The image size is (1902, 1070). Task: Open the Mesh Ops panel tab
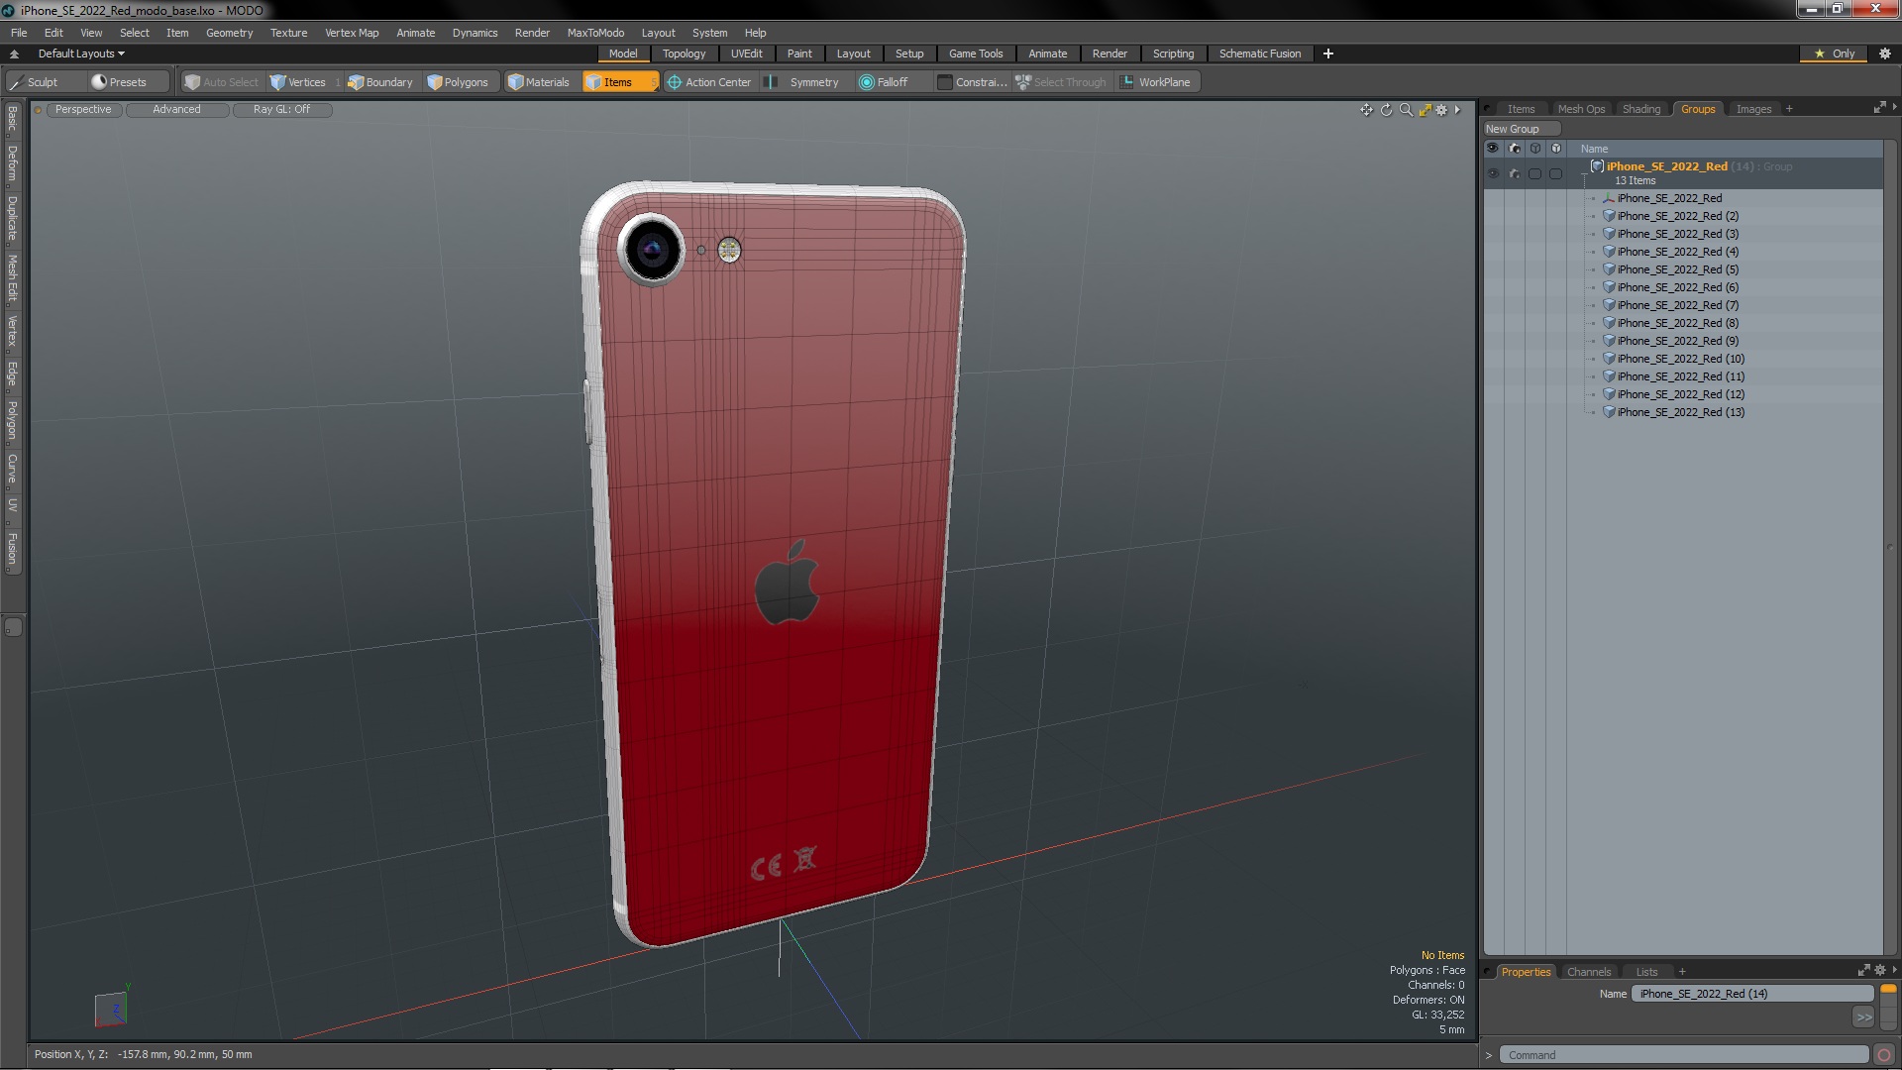1581,109
